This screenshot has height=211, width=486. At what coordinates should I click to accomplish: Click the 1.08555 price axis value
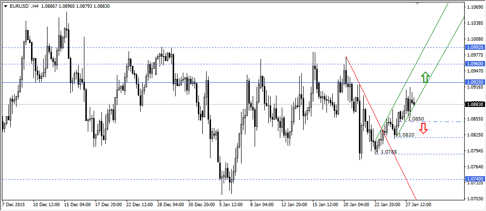click(x=475, y=119)
